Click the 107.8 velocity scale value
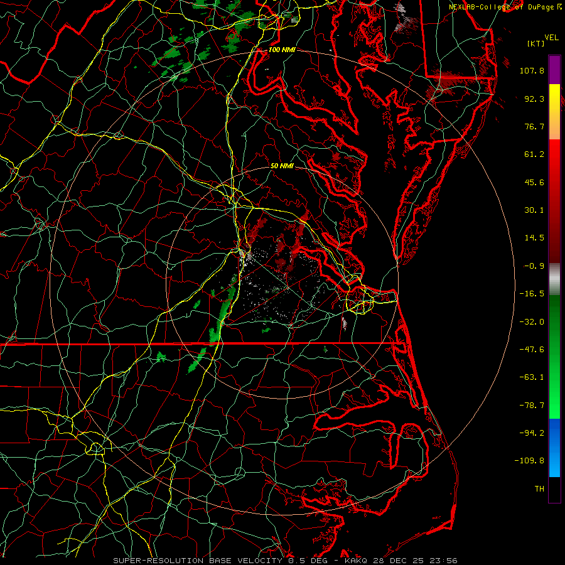Screen dimensions: 565x565 click(532, 70)
